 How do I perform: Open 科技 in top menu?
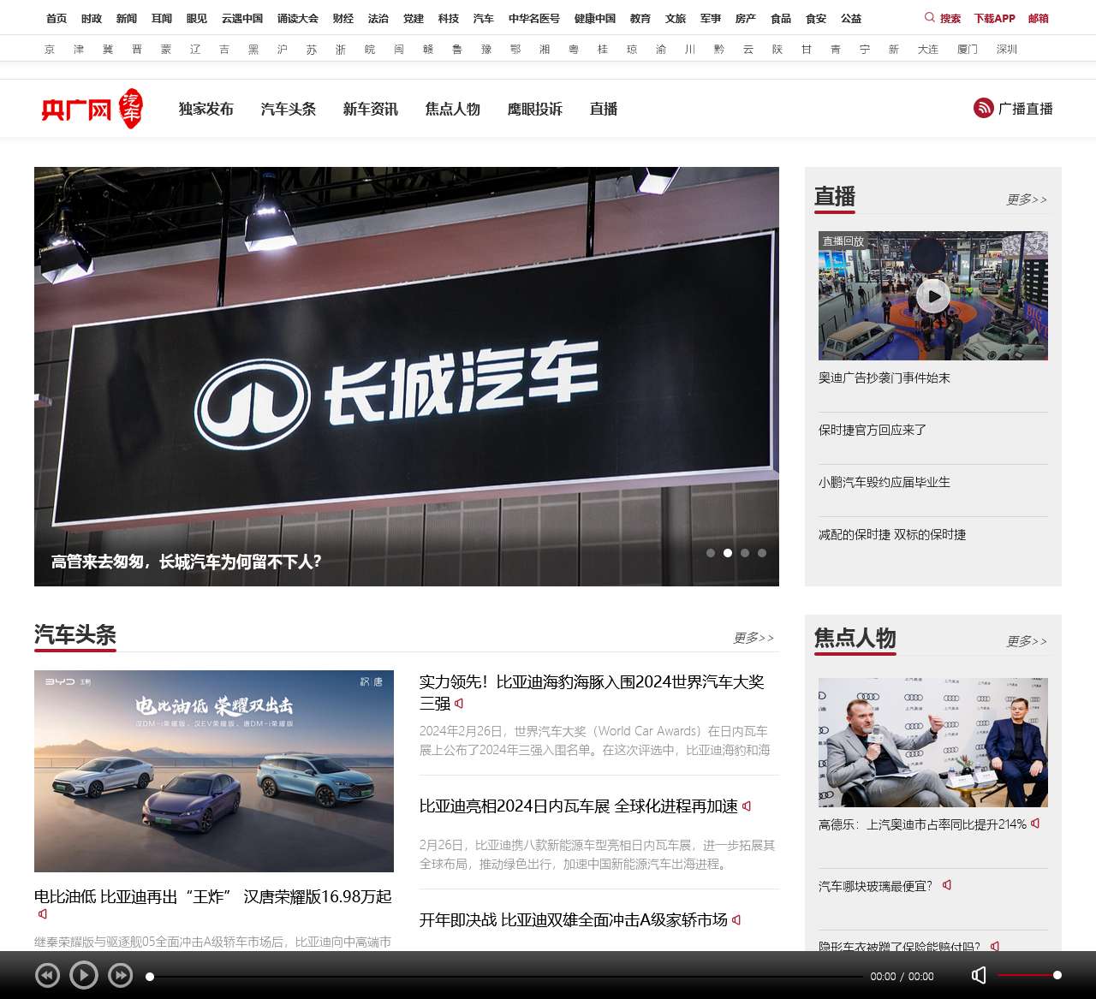(449, 18)
